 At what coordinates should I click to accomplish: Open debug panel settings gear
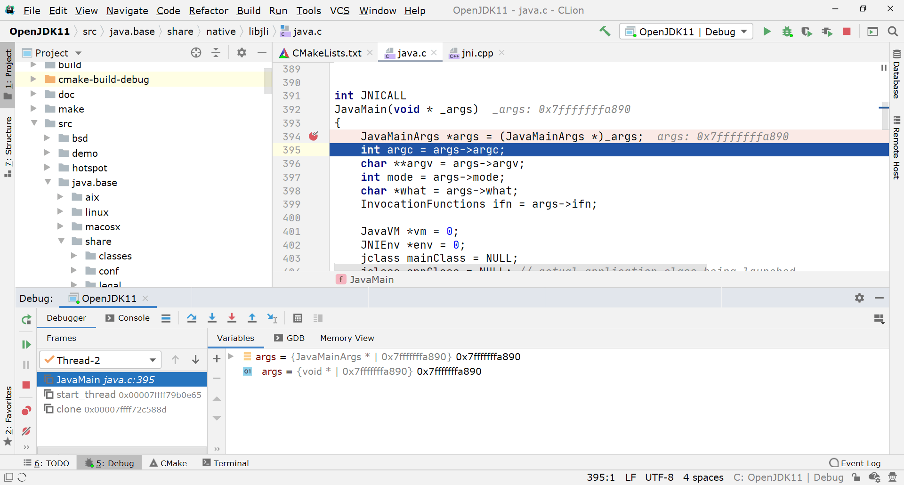point(859,298)
